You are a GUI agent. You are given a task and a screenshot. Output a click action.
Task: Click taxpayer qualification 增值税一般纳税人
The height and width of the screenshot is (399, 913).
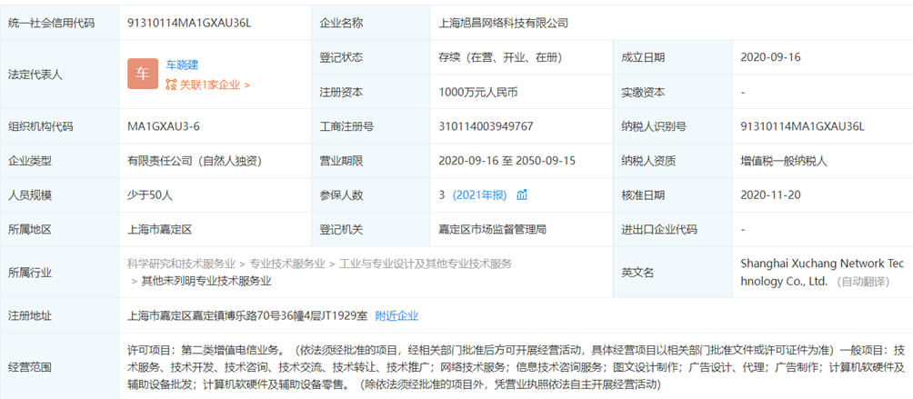[784, 161]
